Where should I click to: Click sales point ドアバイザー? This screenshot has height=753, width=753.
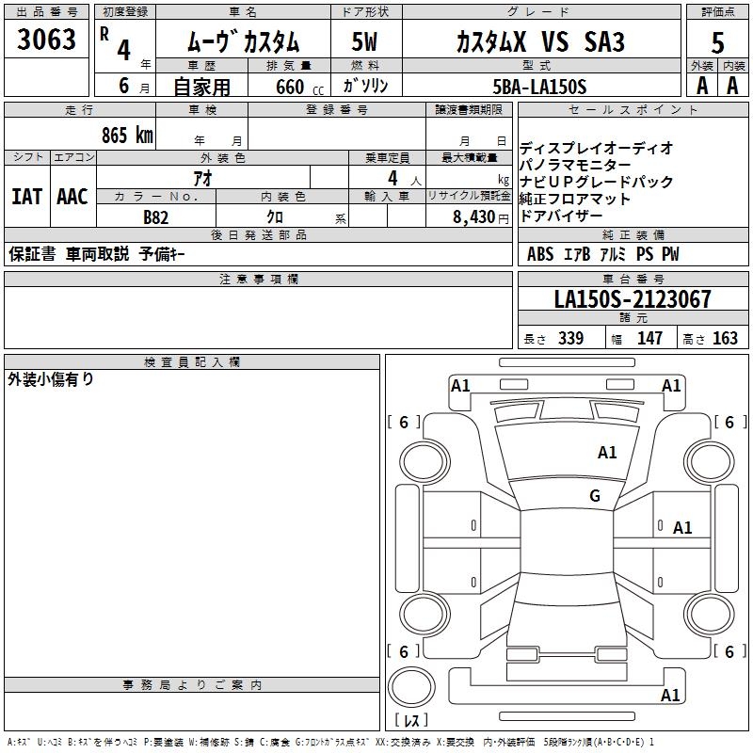pyautogui.click(x=561, y=216)
